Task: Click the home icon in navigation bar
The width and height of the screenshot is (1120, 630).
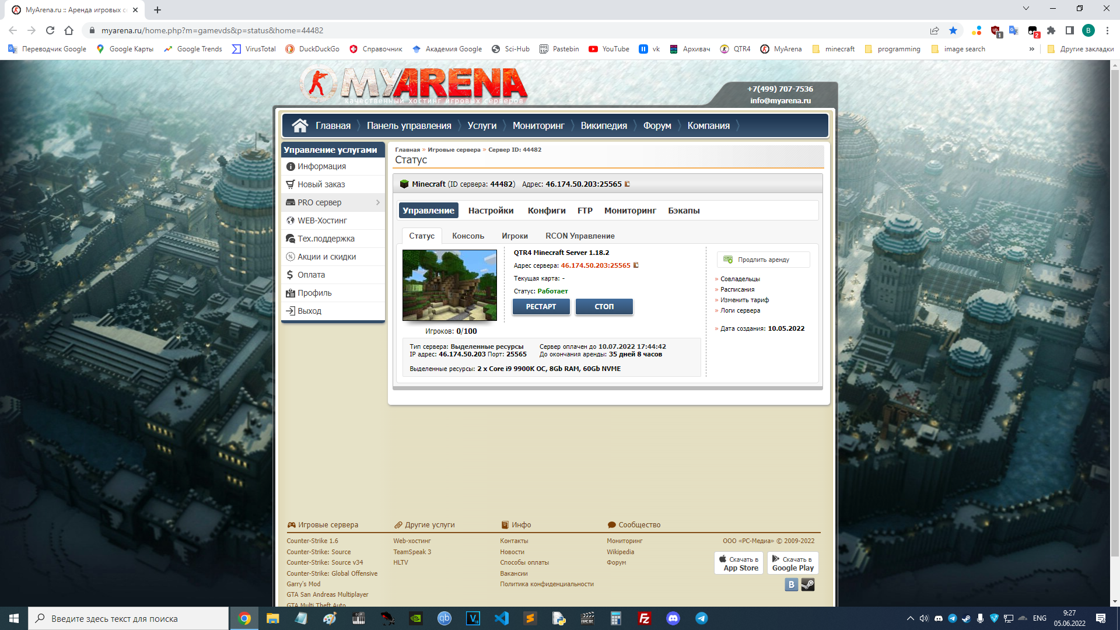Action: [x=300, y=125]
